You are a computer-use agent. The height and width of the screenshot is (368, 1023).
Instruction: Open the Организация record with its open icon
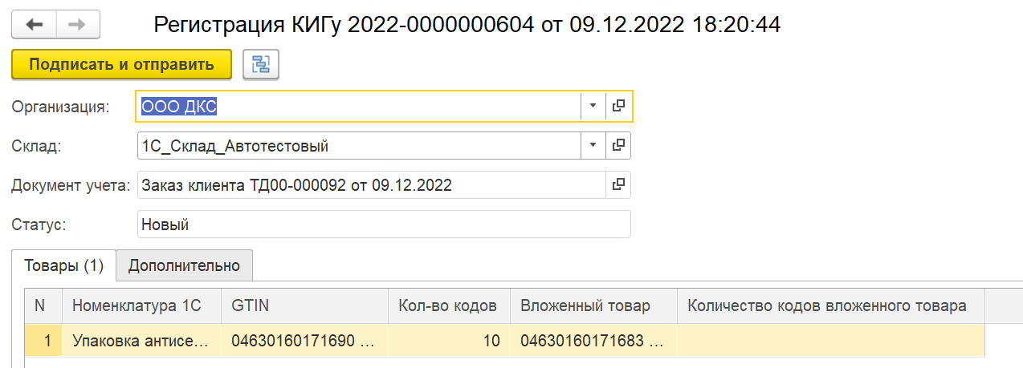click(x=618, y=106)
